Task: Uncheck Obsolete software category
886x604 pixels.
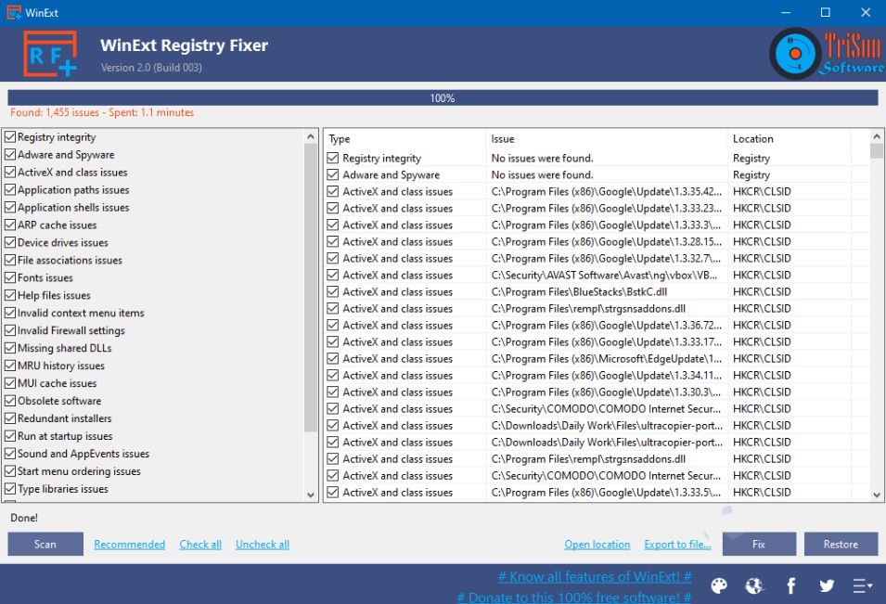Action: click(10, 401)
